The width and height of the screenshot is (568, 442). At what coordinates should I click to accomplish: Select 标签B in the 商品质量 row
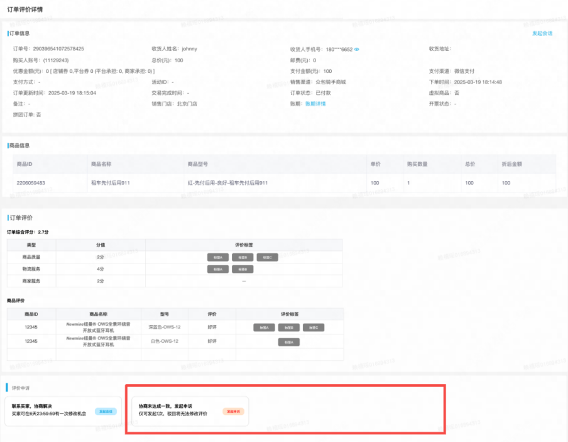(243, 257)
